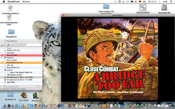Select the ReadMeFirst.txt file
The image size is (175, 109).
(x=21, y=67)
